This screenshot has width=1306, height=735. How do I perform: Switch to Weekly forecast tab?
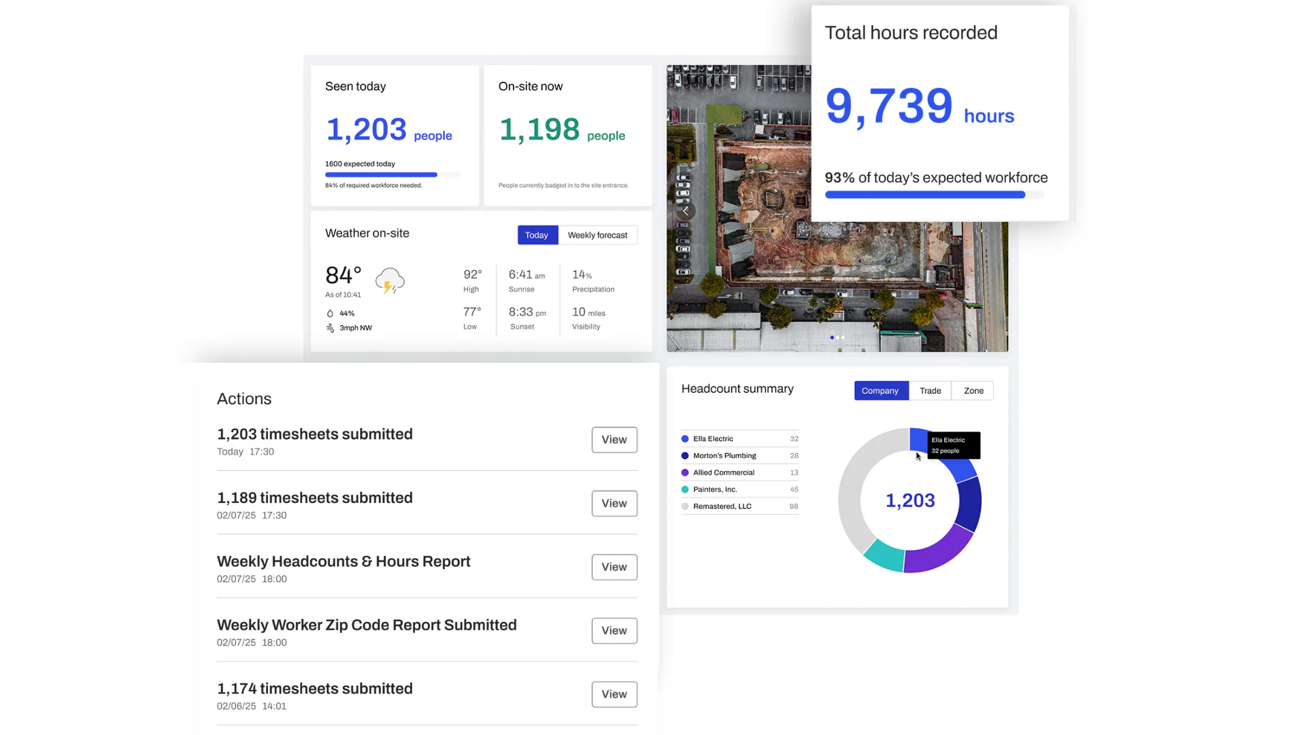[x=598, y=235]
